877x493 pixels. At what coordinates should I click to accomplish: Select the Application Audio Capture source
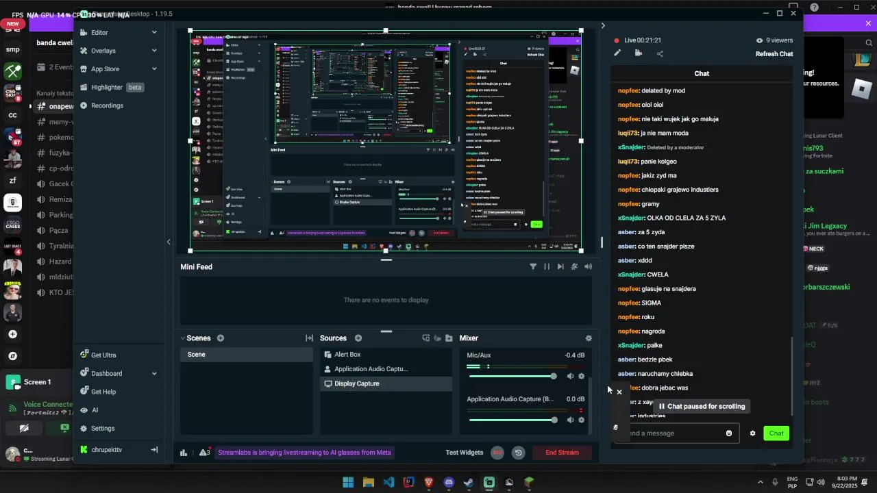point(386,369)
